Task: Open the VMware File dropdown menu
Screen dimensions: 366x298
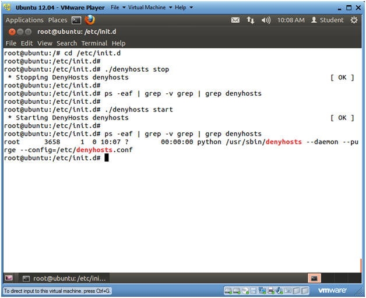Action: coord(118,8)
